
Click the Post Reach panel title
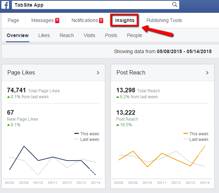[131, 73]
